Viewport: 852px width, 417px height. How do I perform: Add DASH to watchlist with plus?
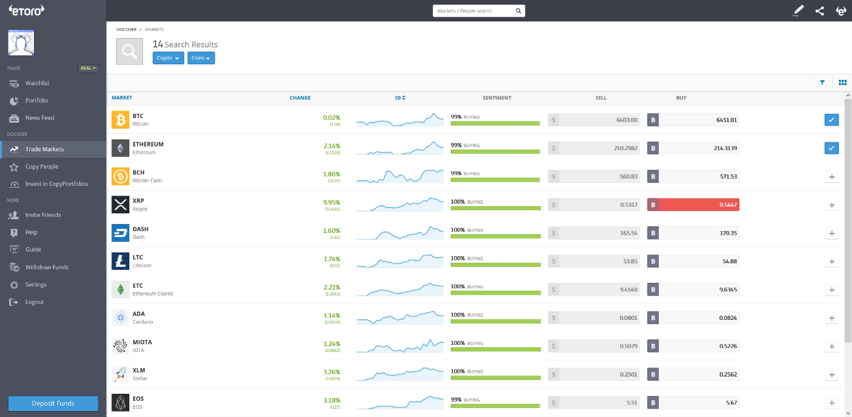(832, 233)
